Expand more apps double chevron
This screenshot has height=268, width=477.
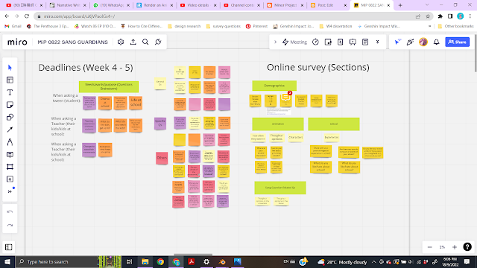pos(378,42)
